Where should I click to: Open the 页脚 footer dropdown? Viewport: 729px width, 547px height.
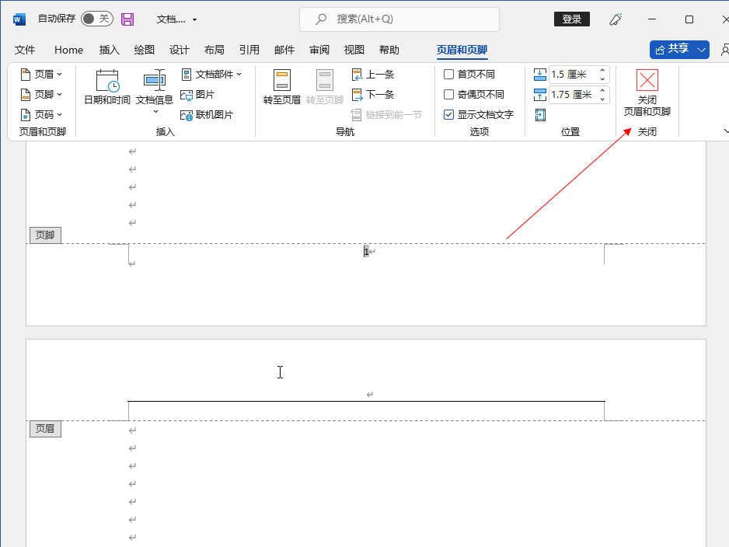41,94
